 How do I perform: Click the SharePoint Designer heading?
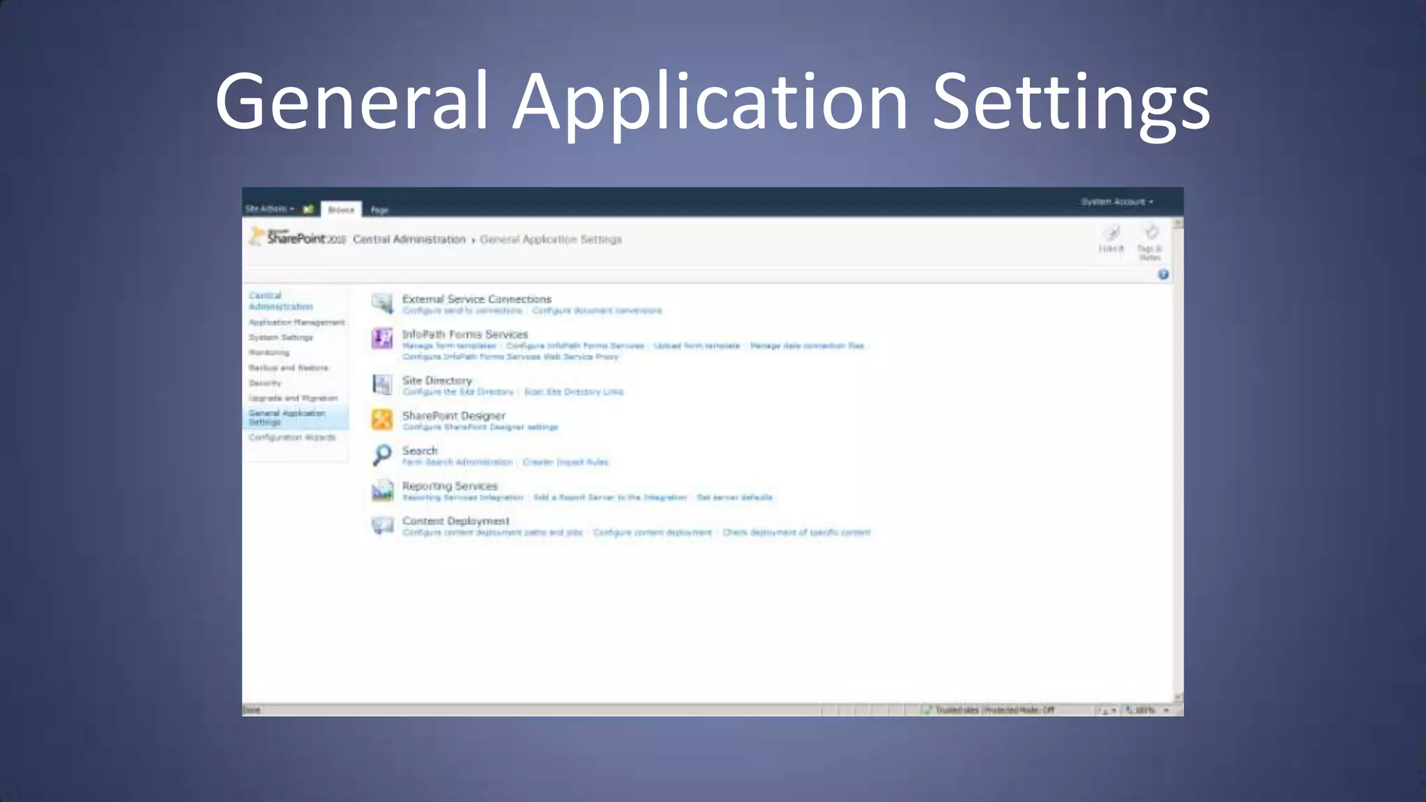coord(454,416)
